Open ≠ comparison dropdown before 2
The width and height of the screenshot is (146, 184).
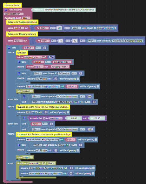(74, 73)
